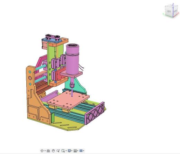Viewport: 180px width, 154px height.
Task: Expand the Viewports dropdown arrow
Action: pyautogui.click(x=83, y=151)
